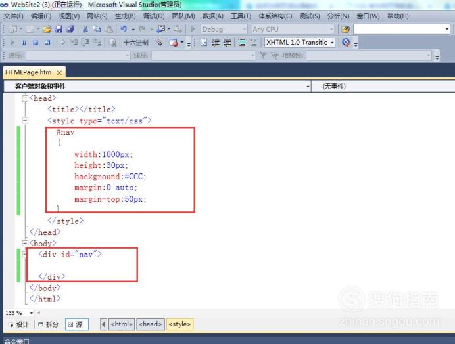Screen dimensions: 455x344
Task: Click the Copy icon
Action: point(97,29)
